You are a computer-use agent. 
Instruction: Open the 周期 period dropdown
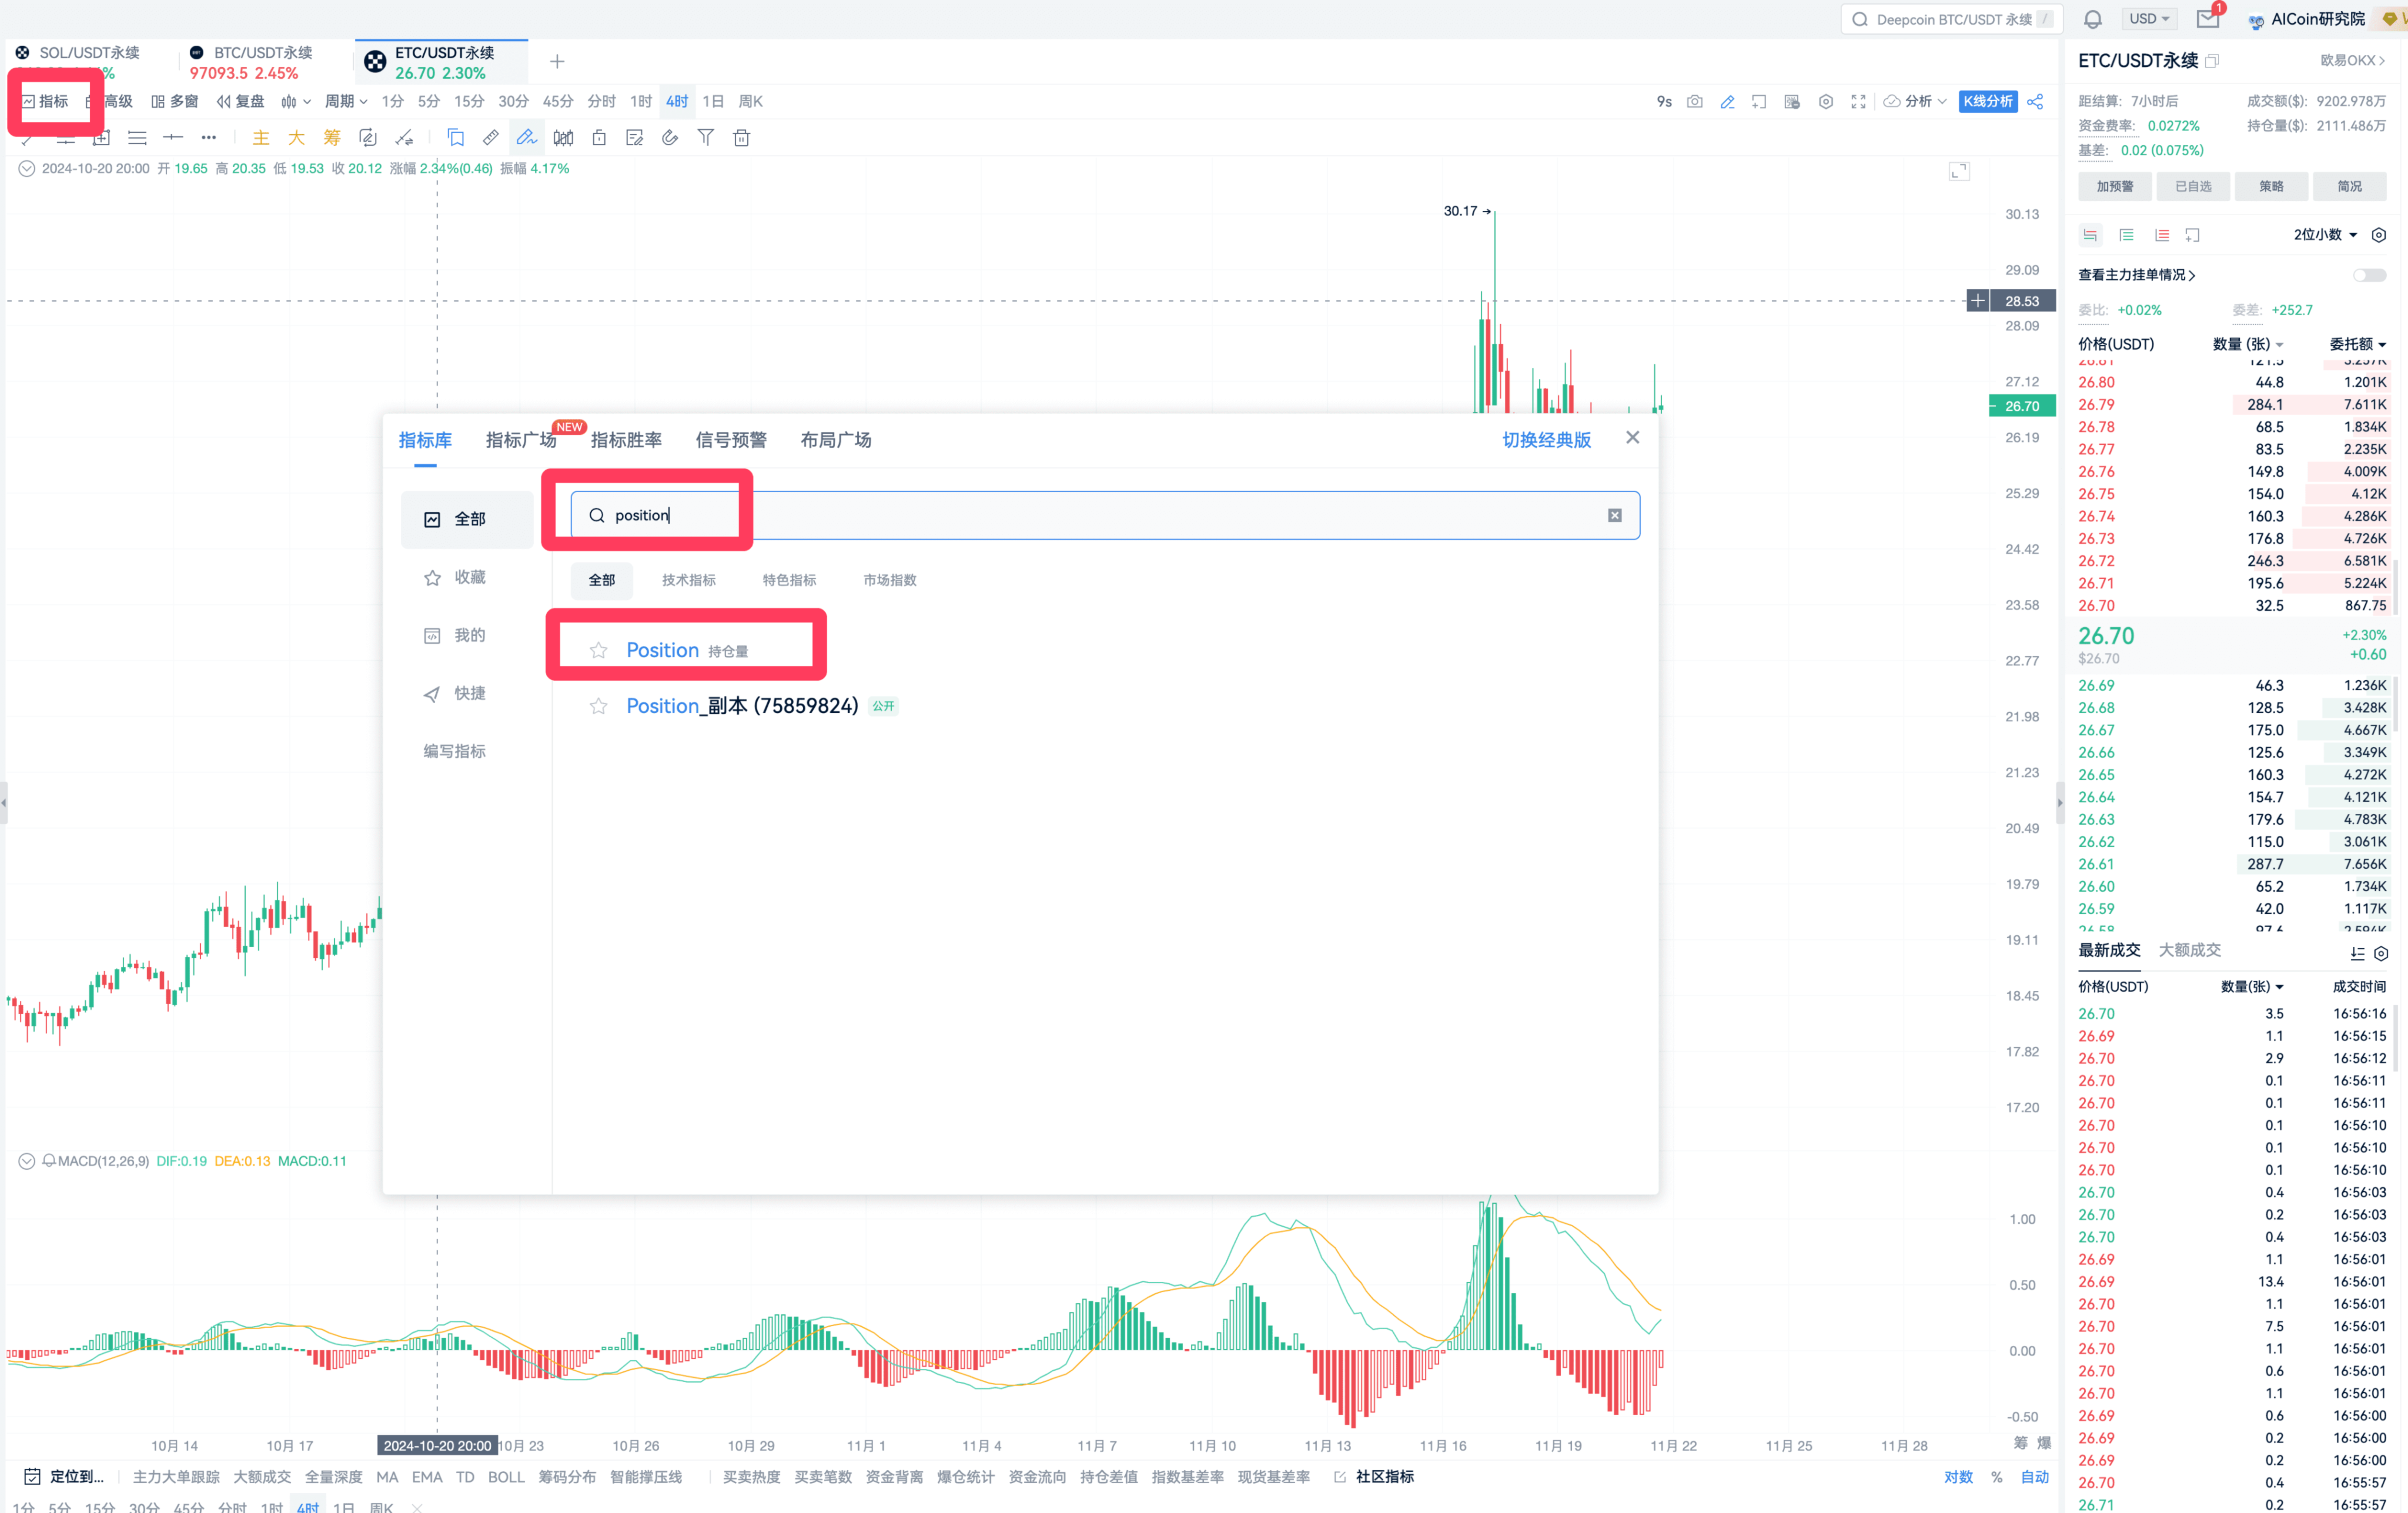[x=346, y=101]
